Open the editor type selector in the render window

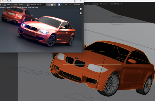coord(1,5)
